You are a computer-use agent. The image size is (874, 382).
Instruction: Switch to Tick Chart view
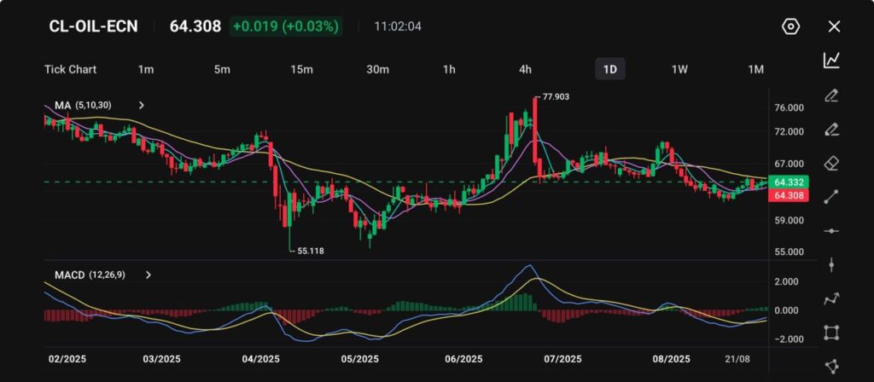(70, 69)
